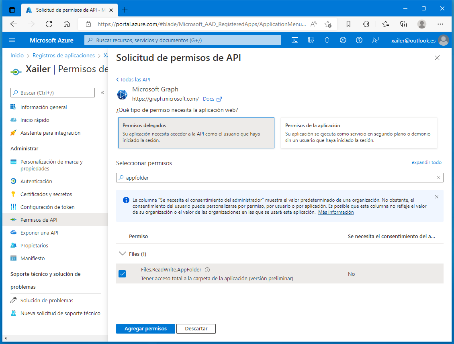Open the Microsoft Graph Docs link

pyautogui.click(x=212, y=99)
